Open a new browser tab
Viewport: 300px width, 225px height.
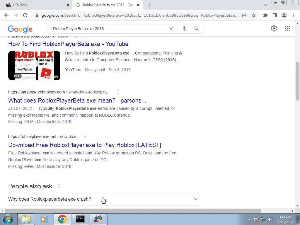pyautogui.click(x=149, y=5)
